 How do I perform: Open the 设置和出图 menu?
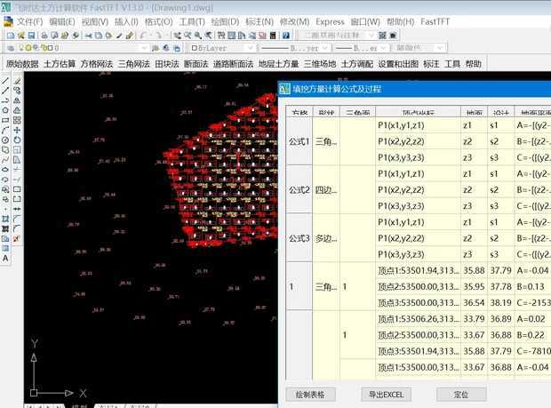click(398, 64)
